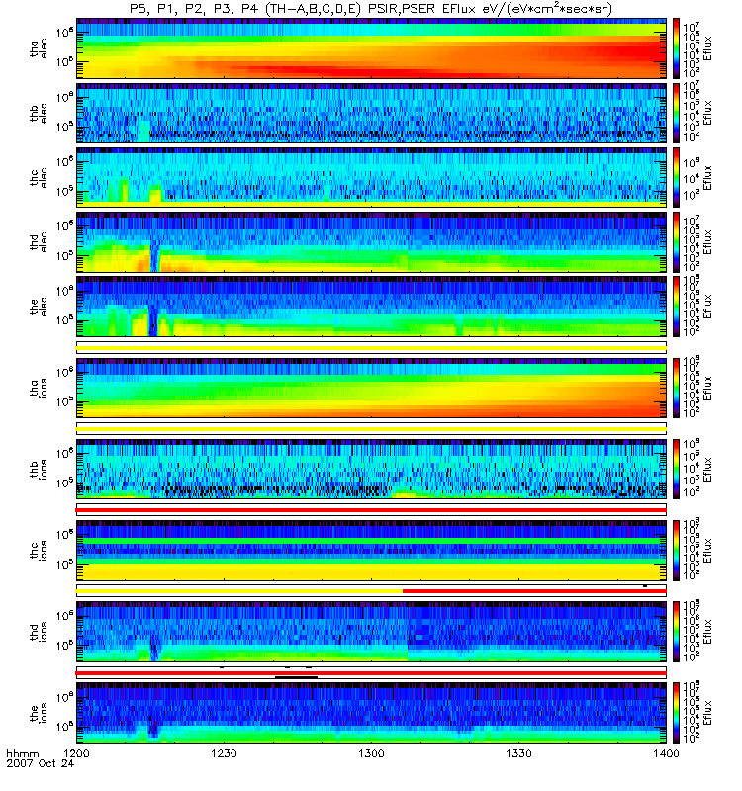Screen dimensions: 742x791
Task: Click the 'thb elec' panel axis label
Action: click(39, 113)
